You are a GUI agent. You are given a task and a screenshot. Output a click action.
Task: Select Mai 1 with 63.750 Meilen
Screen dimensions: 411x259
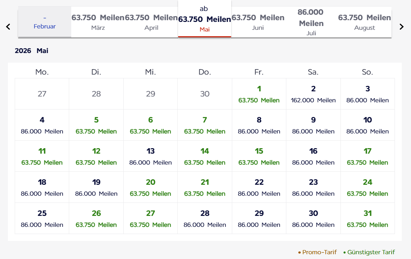tap(259, 94)
